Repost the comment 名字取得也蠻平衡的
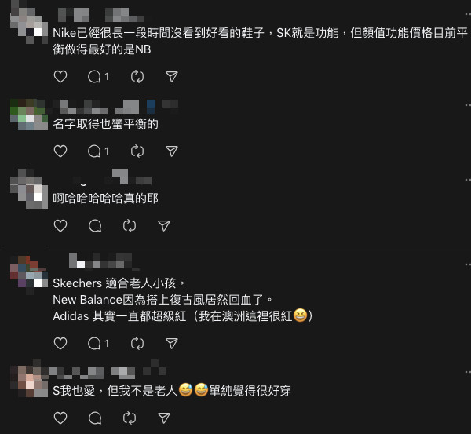This screenshot has height=434, width=471. point(137,151)
